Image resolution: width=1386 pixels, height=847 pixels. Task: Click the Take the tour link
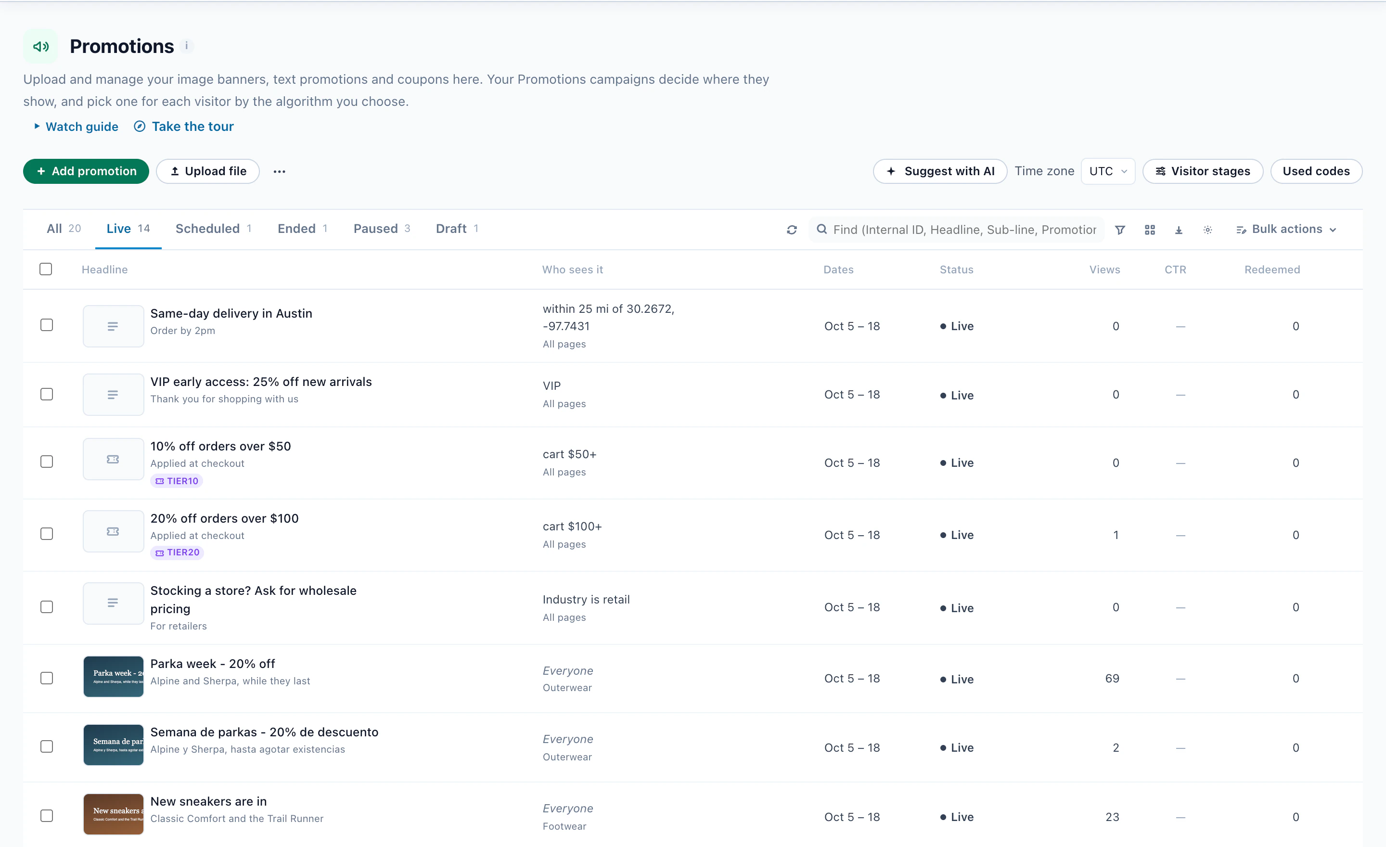(184, 127)
